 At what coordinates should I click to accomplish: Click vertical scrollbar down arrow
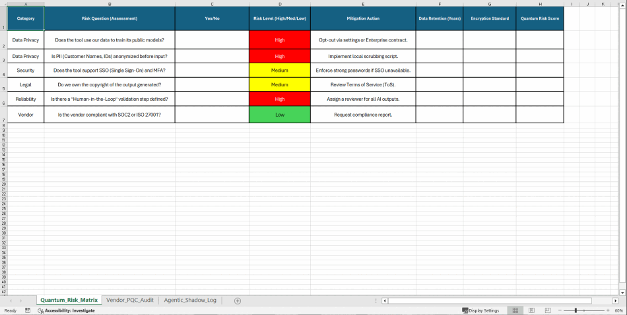pos(623,292)
